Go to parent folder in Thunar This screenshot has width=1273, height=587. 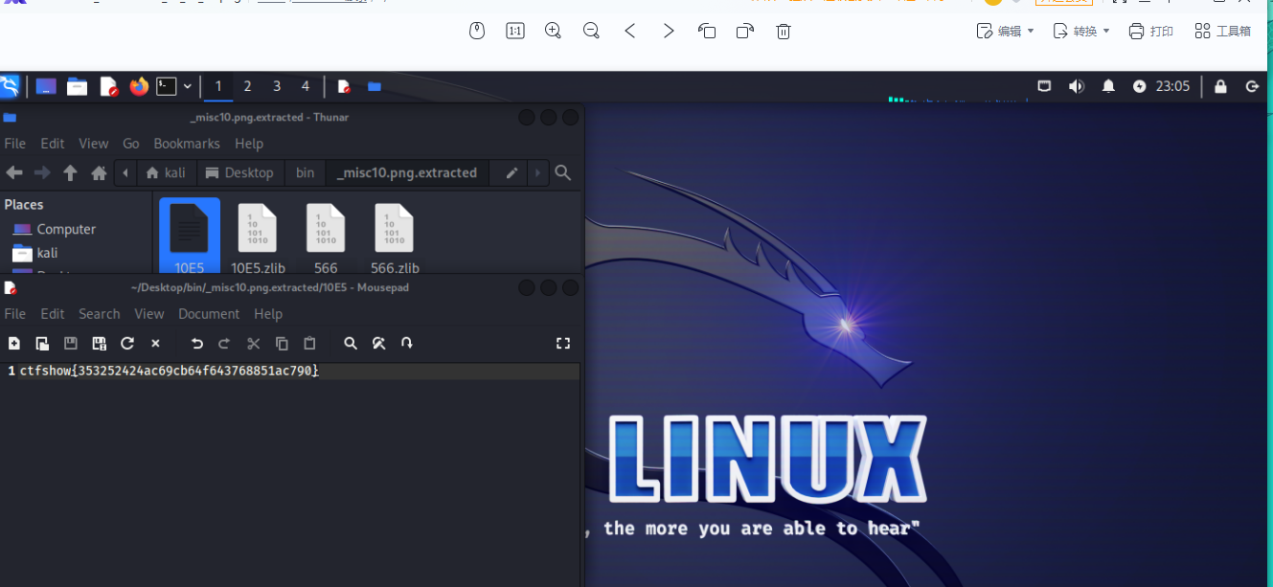[x=70, y=173]
